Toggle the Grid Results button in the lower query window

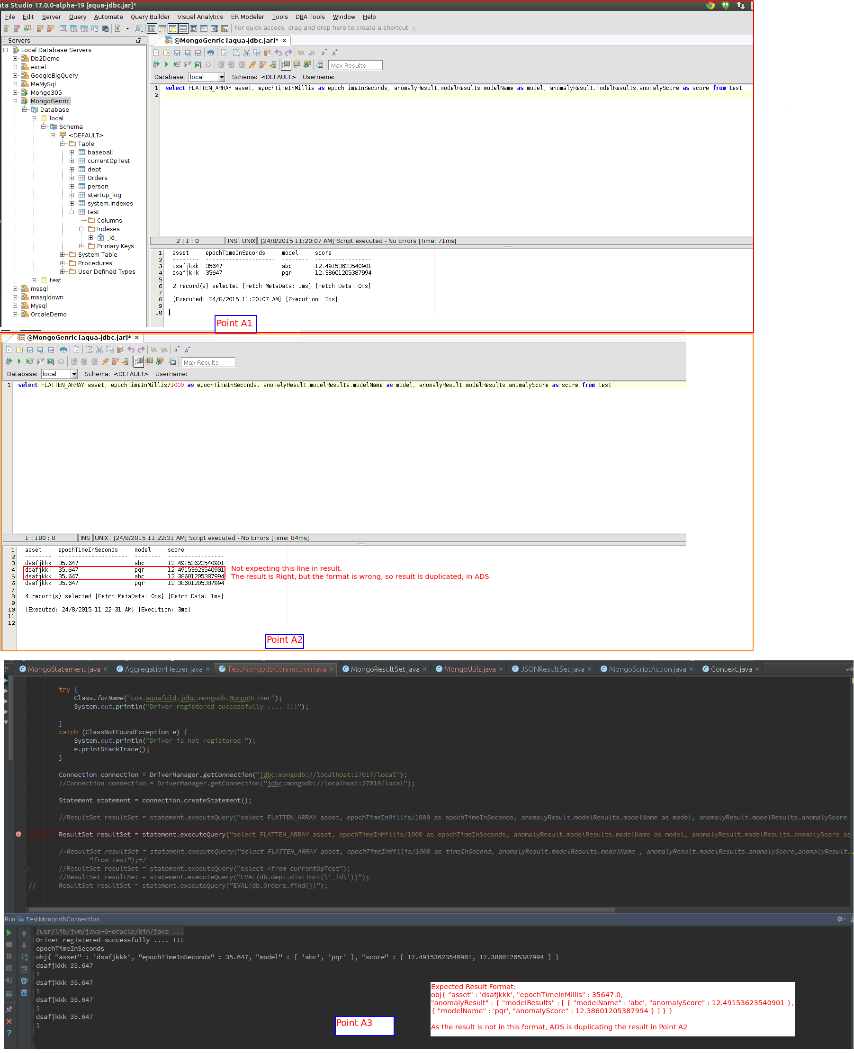click(x=139, y=361)
